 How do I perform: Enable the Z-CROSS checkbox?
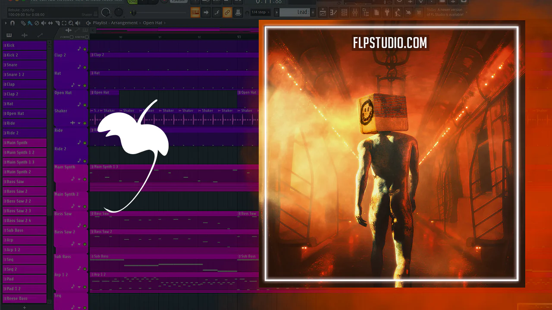[71, 37]
